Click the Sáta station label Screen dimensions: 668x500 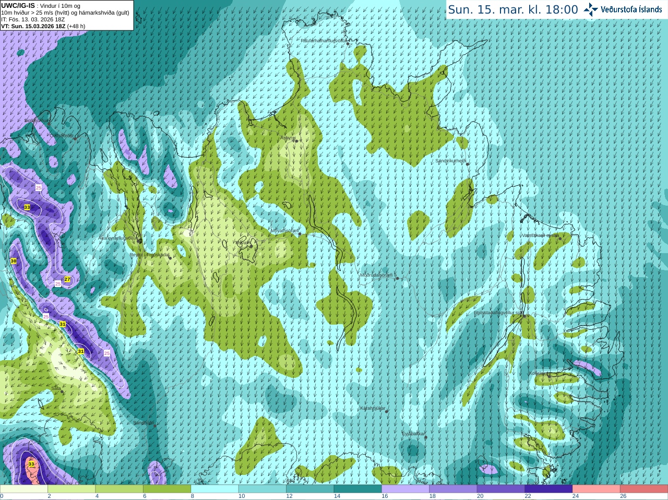[56, 388]
